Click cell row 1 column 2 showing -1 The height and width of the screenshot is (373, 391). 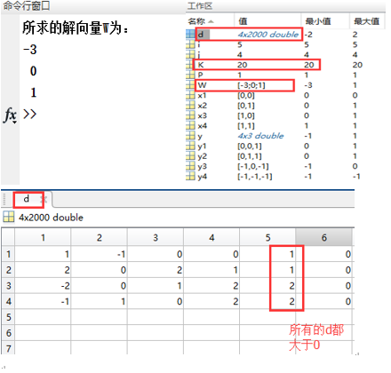click(x=100, y=254)
